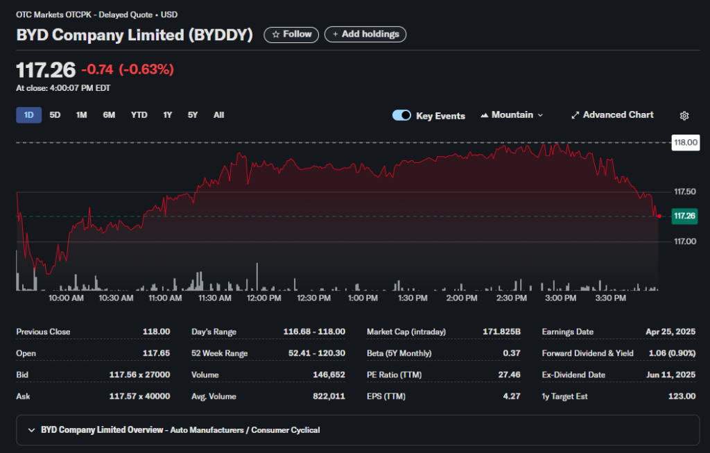710x453 pixels.
Task: Click the star icon on Follow
Action: 275,34
